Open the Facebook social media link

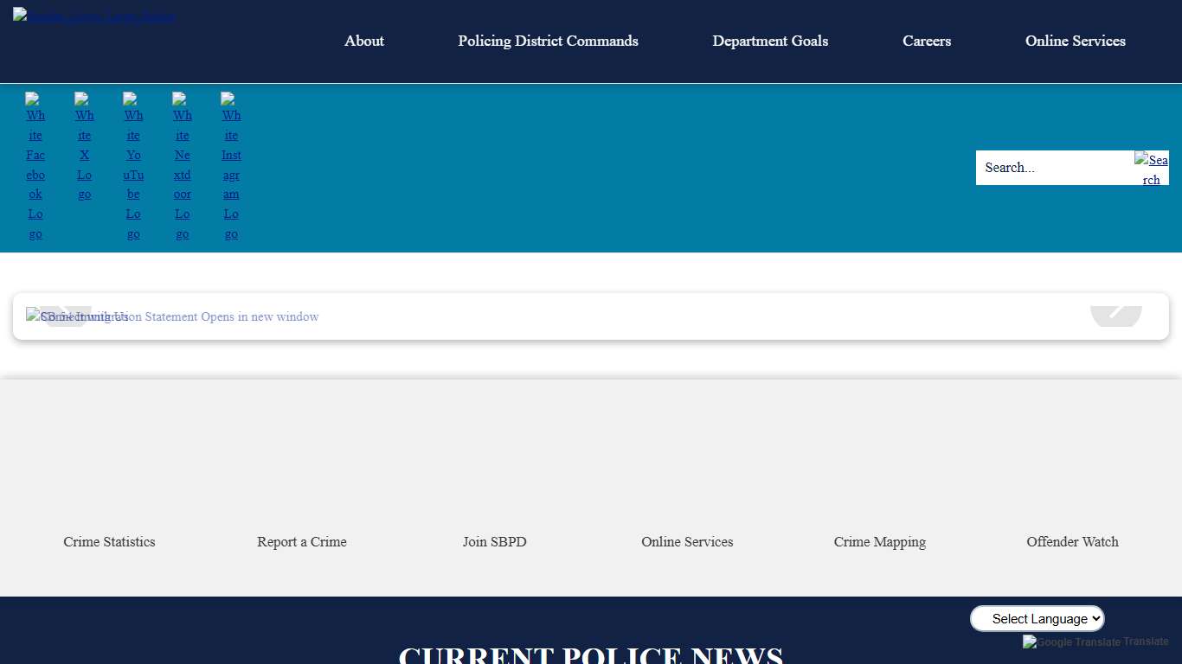[35, 166]
